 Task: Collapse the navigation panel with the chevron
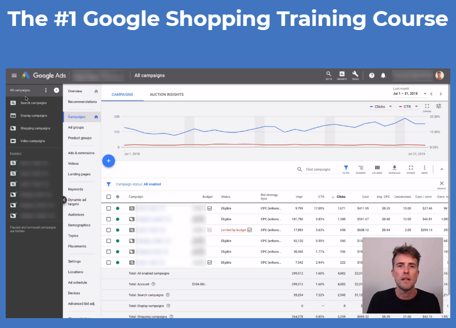click(64, 199)
